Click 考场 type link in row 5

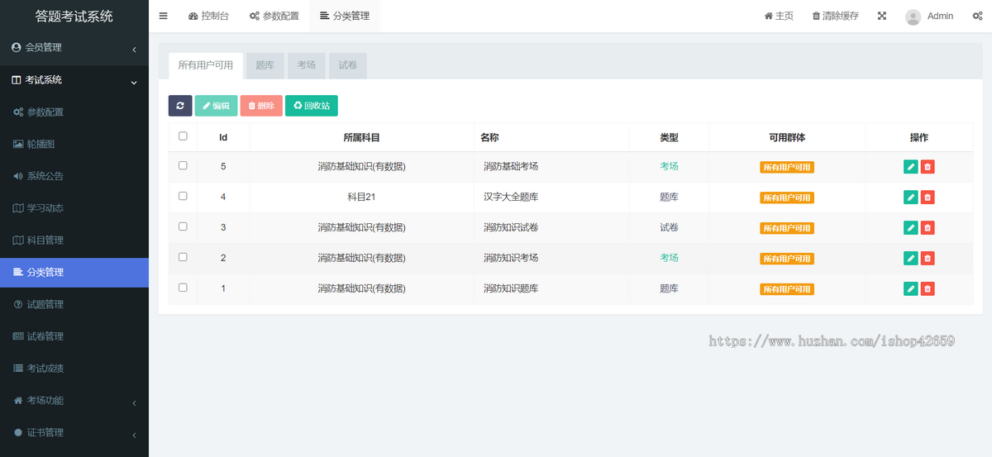tap(670, 166)
